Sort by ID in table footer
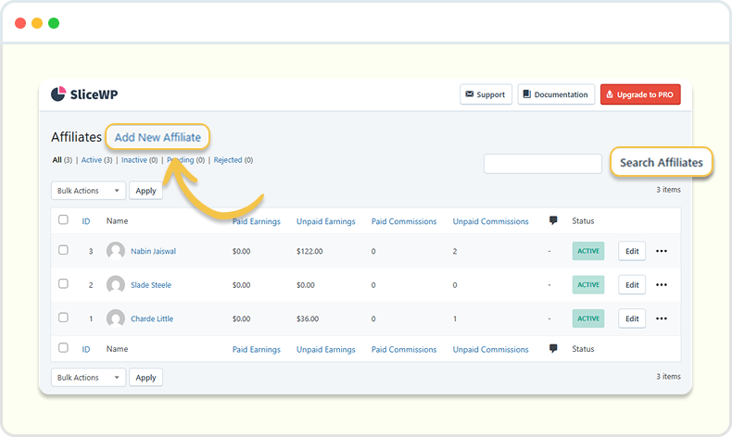Viewport: 732px width, 437px height. coord(86,349)
